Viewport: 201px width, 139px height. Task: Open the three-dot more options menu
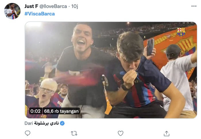[x=194, y=6]
